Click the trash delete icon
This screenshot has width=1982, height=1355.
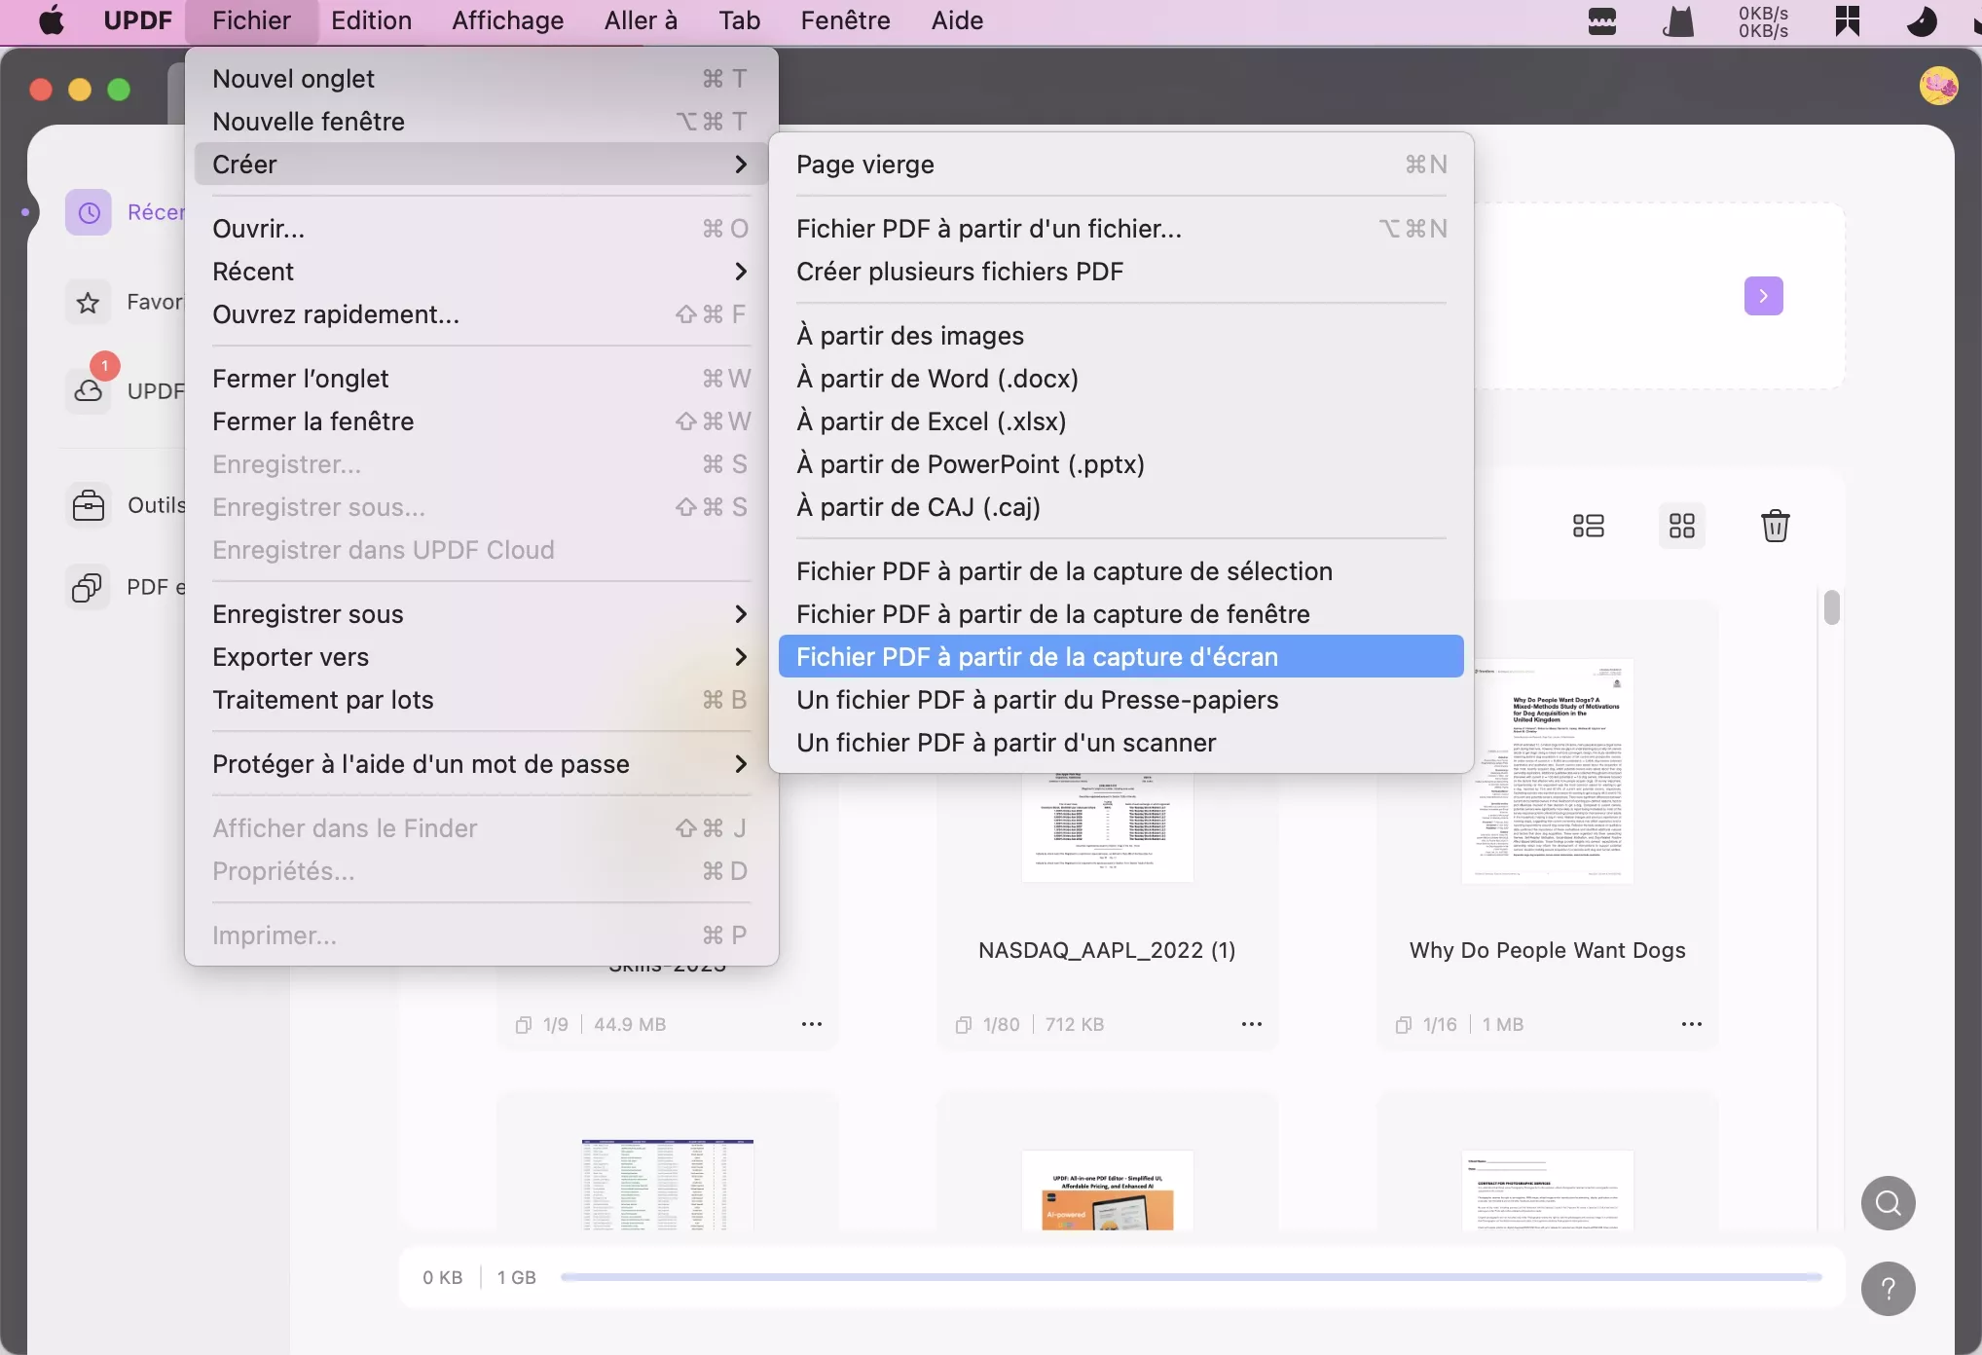coord(1775,527)
